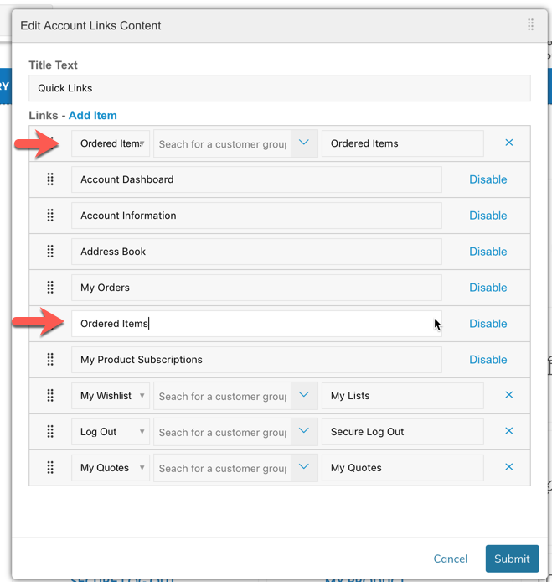This screenshot has width=552, height=582.
Task: Disable the Address Book link
Action: click(488, 252)
